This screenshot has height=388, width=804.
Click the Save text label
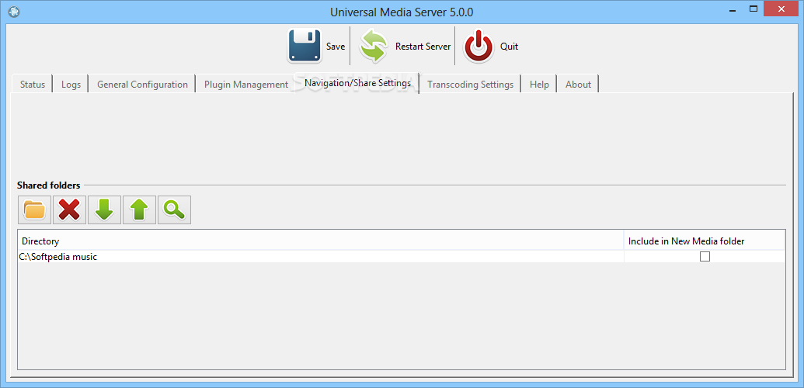(336, 46)
